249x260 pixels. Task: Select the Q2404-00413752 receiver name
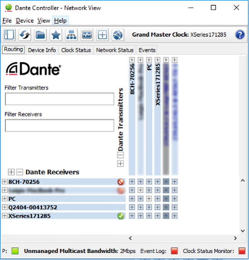[x=33, y=207]
